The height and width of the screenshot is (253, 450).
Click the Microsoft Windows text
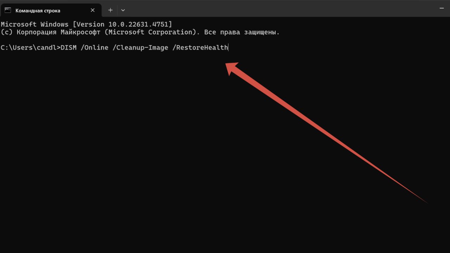click(34, 24)
